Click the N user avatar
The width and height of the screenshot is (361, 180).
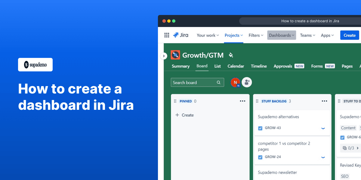click(x=236, y=82)
